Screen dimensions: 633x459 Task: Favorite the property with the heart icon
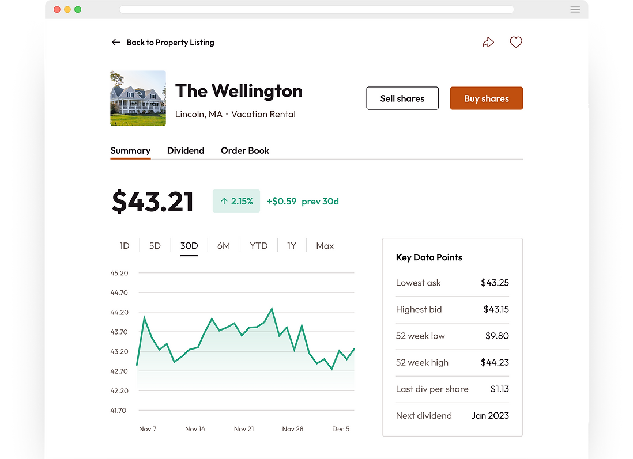coord(515,42)
